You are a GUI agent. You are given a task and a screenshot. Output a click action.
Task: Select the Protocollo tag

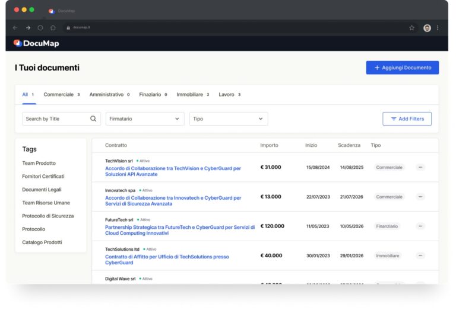tap(33, 229)
